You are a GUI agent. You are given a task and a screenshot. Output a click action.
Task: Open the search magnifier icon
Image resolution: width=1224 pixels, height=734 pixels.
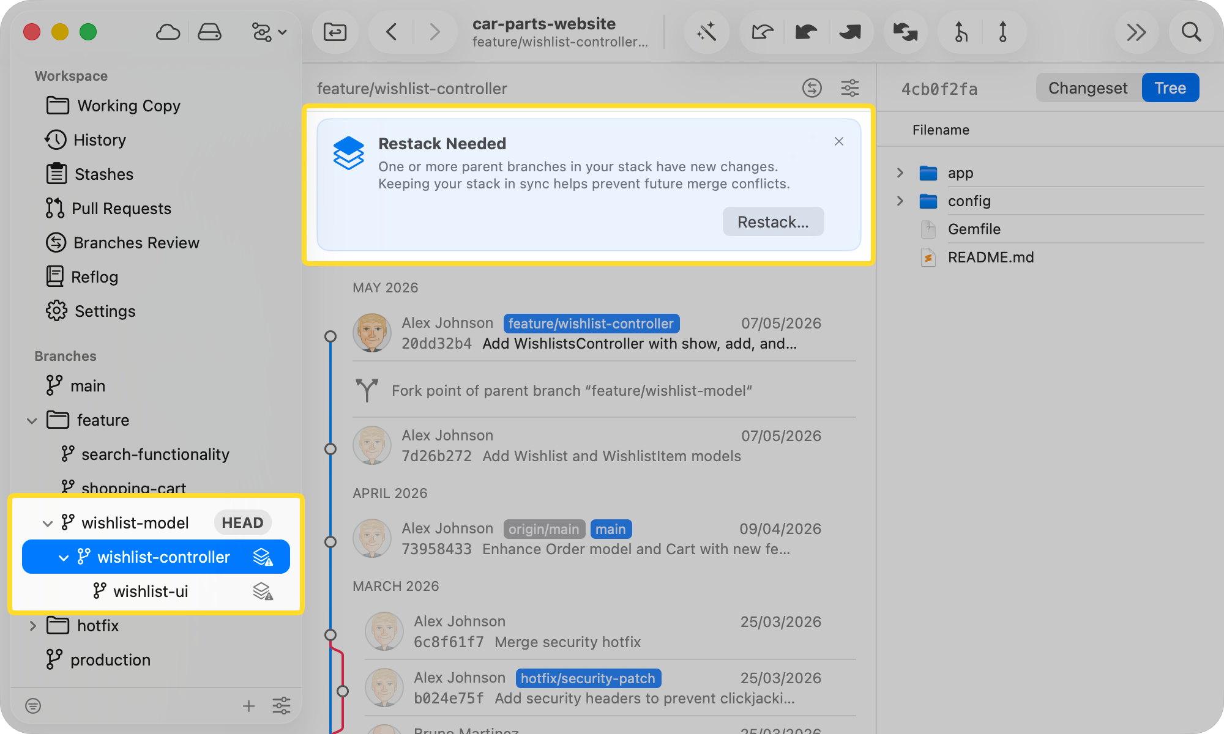1191,32
